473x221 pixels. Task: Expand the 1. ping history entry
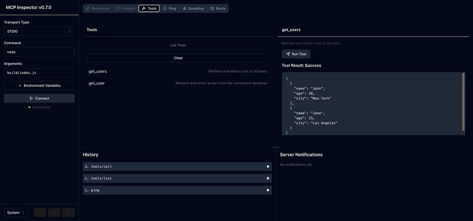177,190
